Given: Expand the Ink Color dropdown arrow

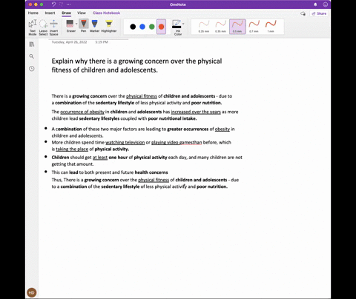Looking at the screenshot, I should [x=183, y=24].
